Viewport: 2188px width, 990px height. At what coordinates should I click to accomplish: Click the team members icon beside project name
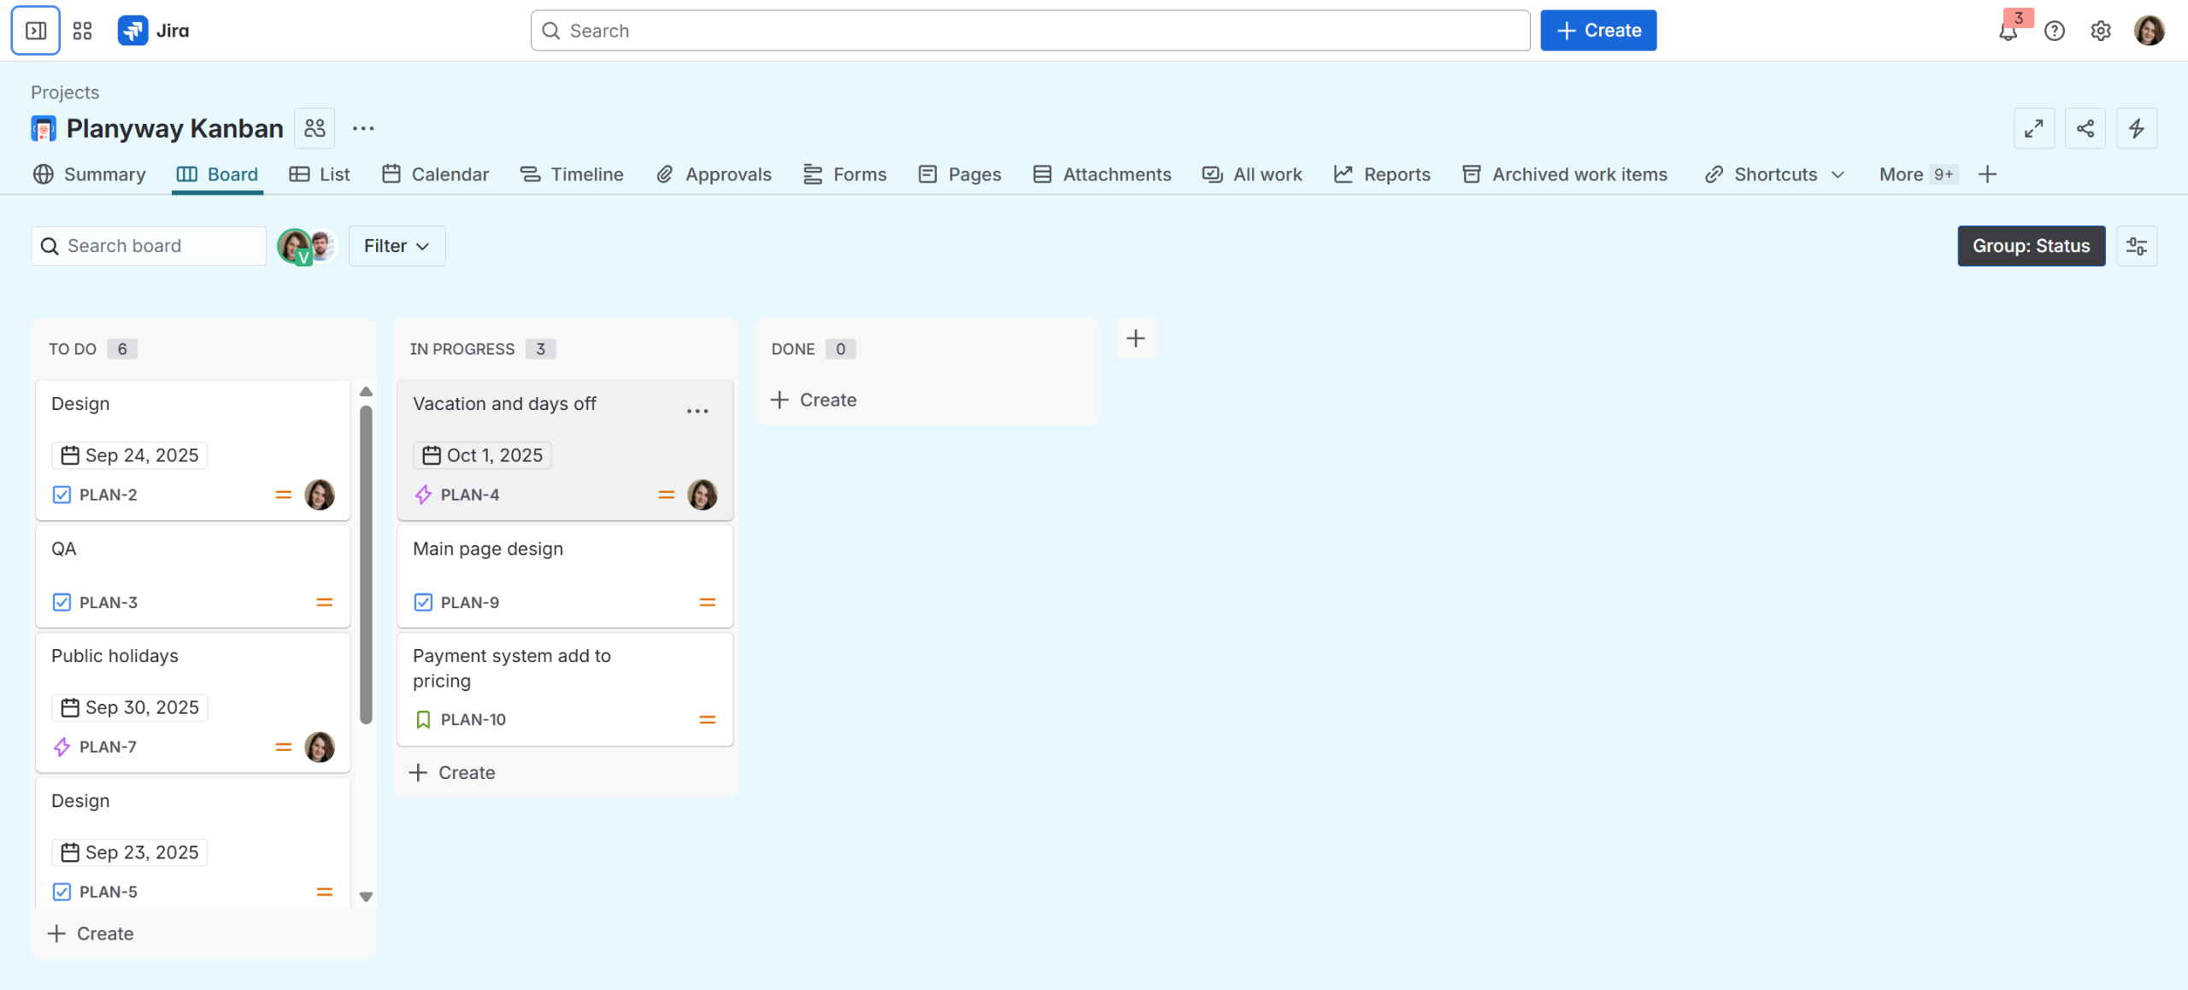pyautogui.click(x=315, y=128)
